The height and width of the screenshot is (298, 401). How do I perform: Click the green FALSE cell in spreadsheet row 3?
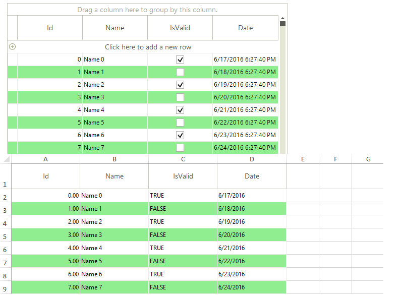pos(183,209)
